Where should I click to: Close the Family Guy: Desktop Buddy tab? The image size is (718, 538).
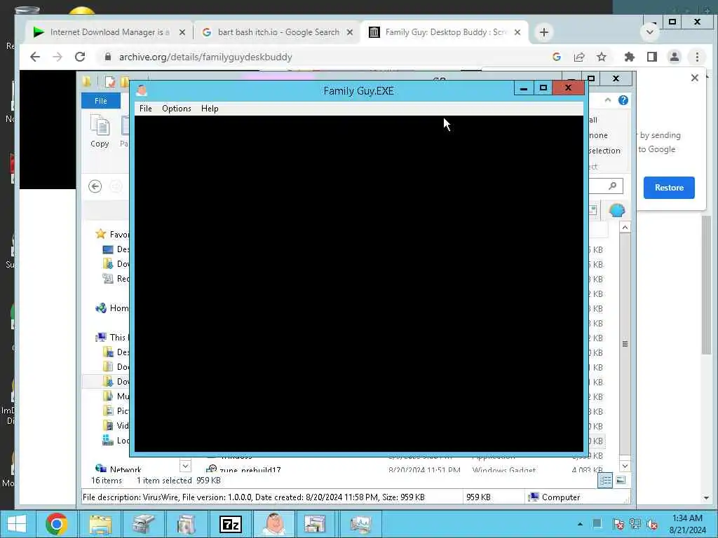click(517, 32)
